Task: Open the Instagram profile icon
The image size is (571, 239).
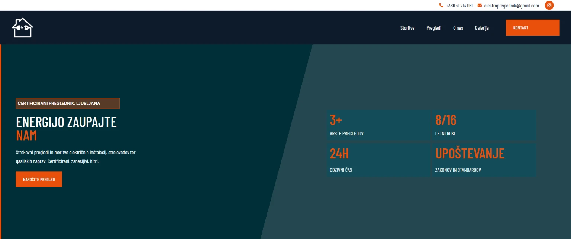Action: (549, 6)
